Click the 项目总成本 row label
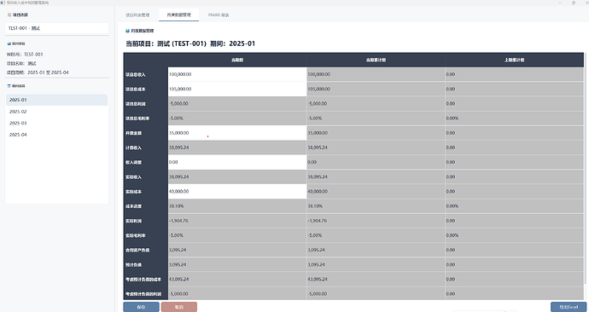Viewport: 589px width, 312px height. [135, 90]
